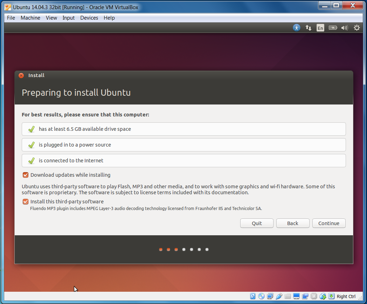This screenshot has width=367, height=304.
Task: Click Quit to exit the installer
Action: 257,223
